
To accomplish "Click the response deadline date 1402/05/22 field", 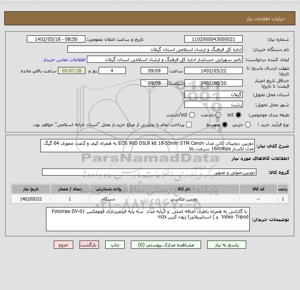I will 214,70.
